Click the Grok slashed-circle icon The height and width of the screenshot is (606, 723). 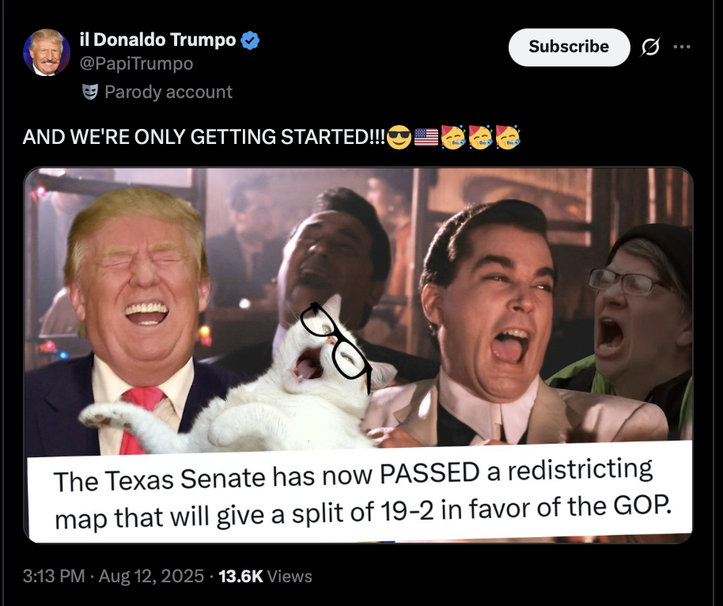coord(650,47)
